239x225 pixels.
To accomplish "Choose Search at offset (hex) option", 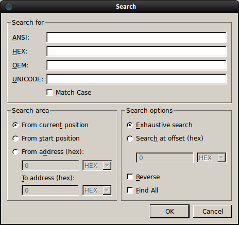I will click(x=130, y=139).
